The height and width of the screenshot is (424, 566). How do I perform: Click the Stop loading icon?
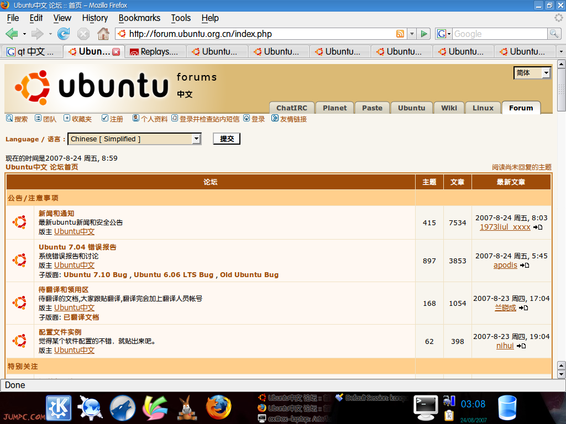(83, 34)
